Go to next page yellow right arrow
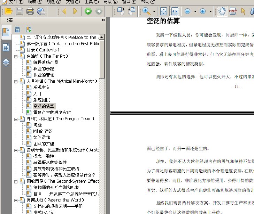This screenshot has width=254, height=214. point(75,11)
